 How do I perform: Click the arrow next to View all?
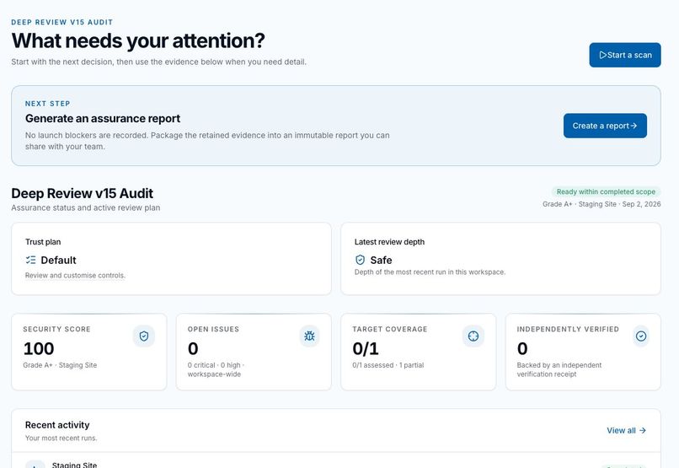click(642, 430)
